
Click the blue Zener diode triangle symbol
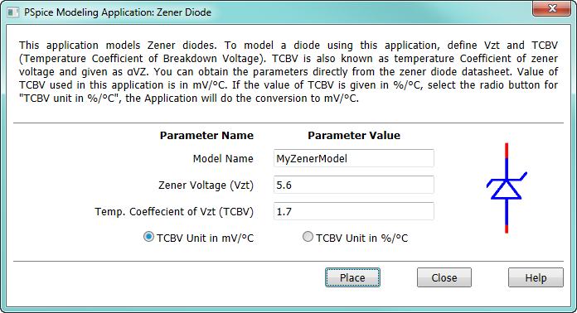[507, 189]
